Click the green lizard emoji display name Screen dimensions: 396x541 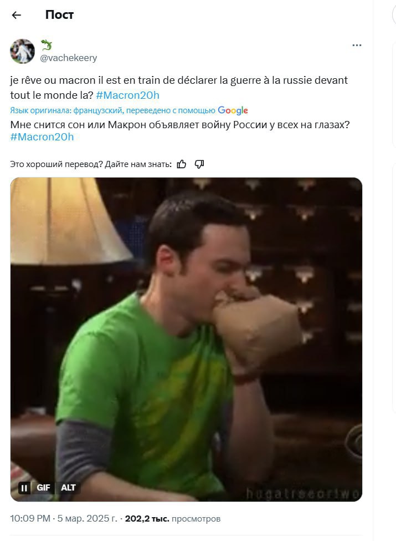(x=47, y=45)
